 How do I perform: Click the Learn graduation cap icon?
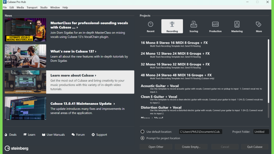pos(25,134)
